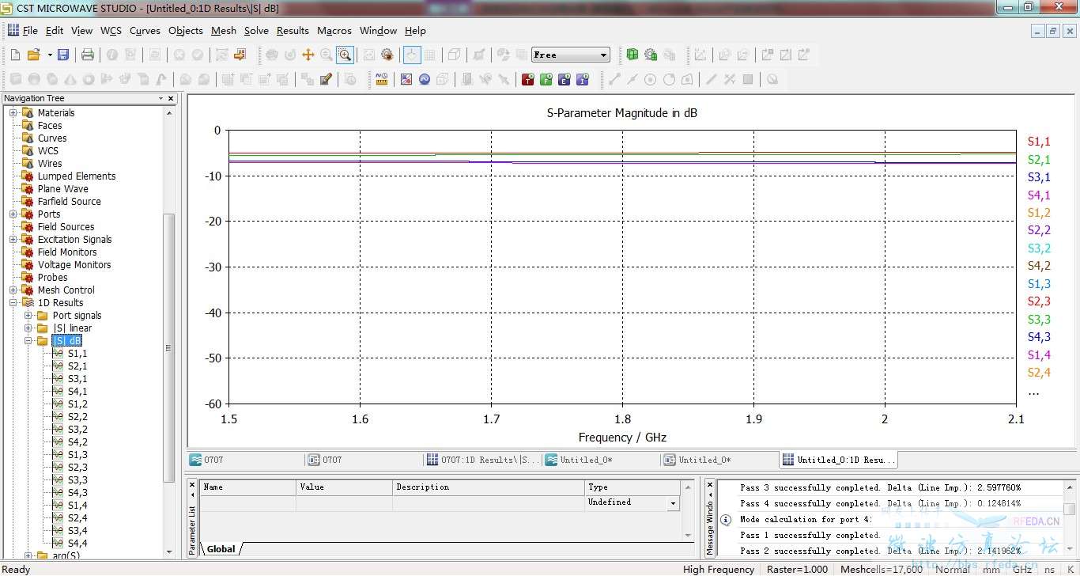1080x576 pixels.
Task: Start the purple integral equation solver
Action: [x=583, y=79]
